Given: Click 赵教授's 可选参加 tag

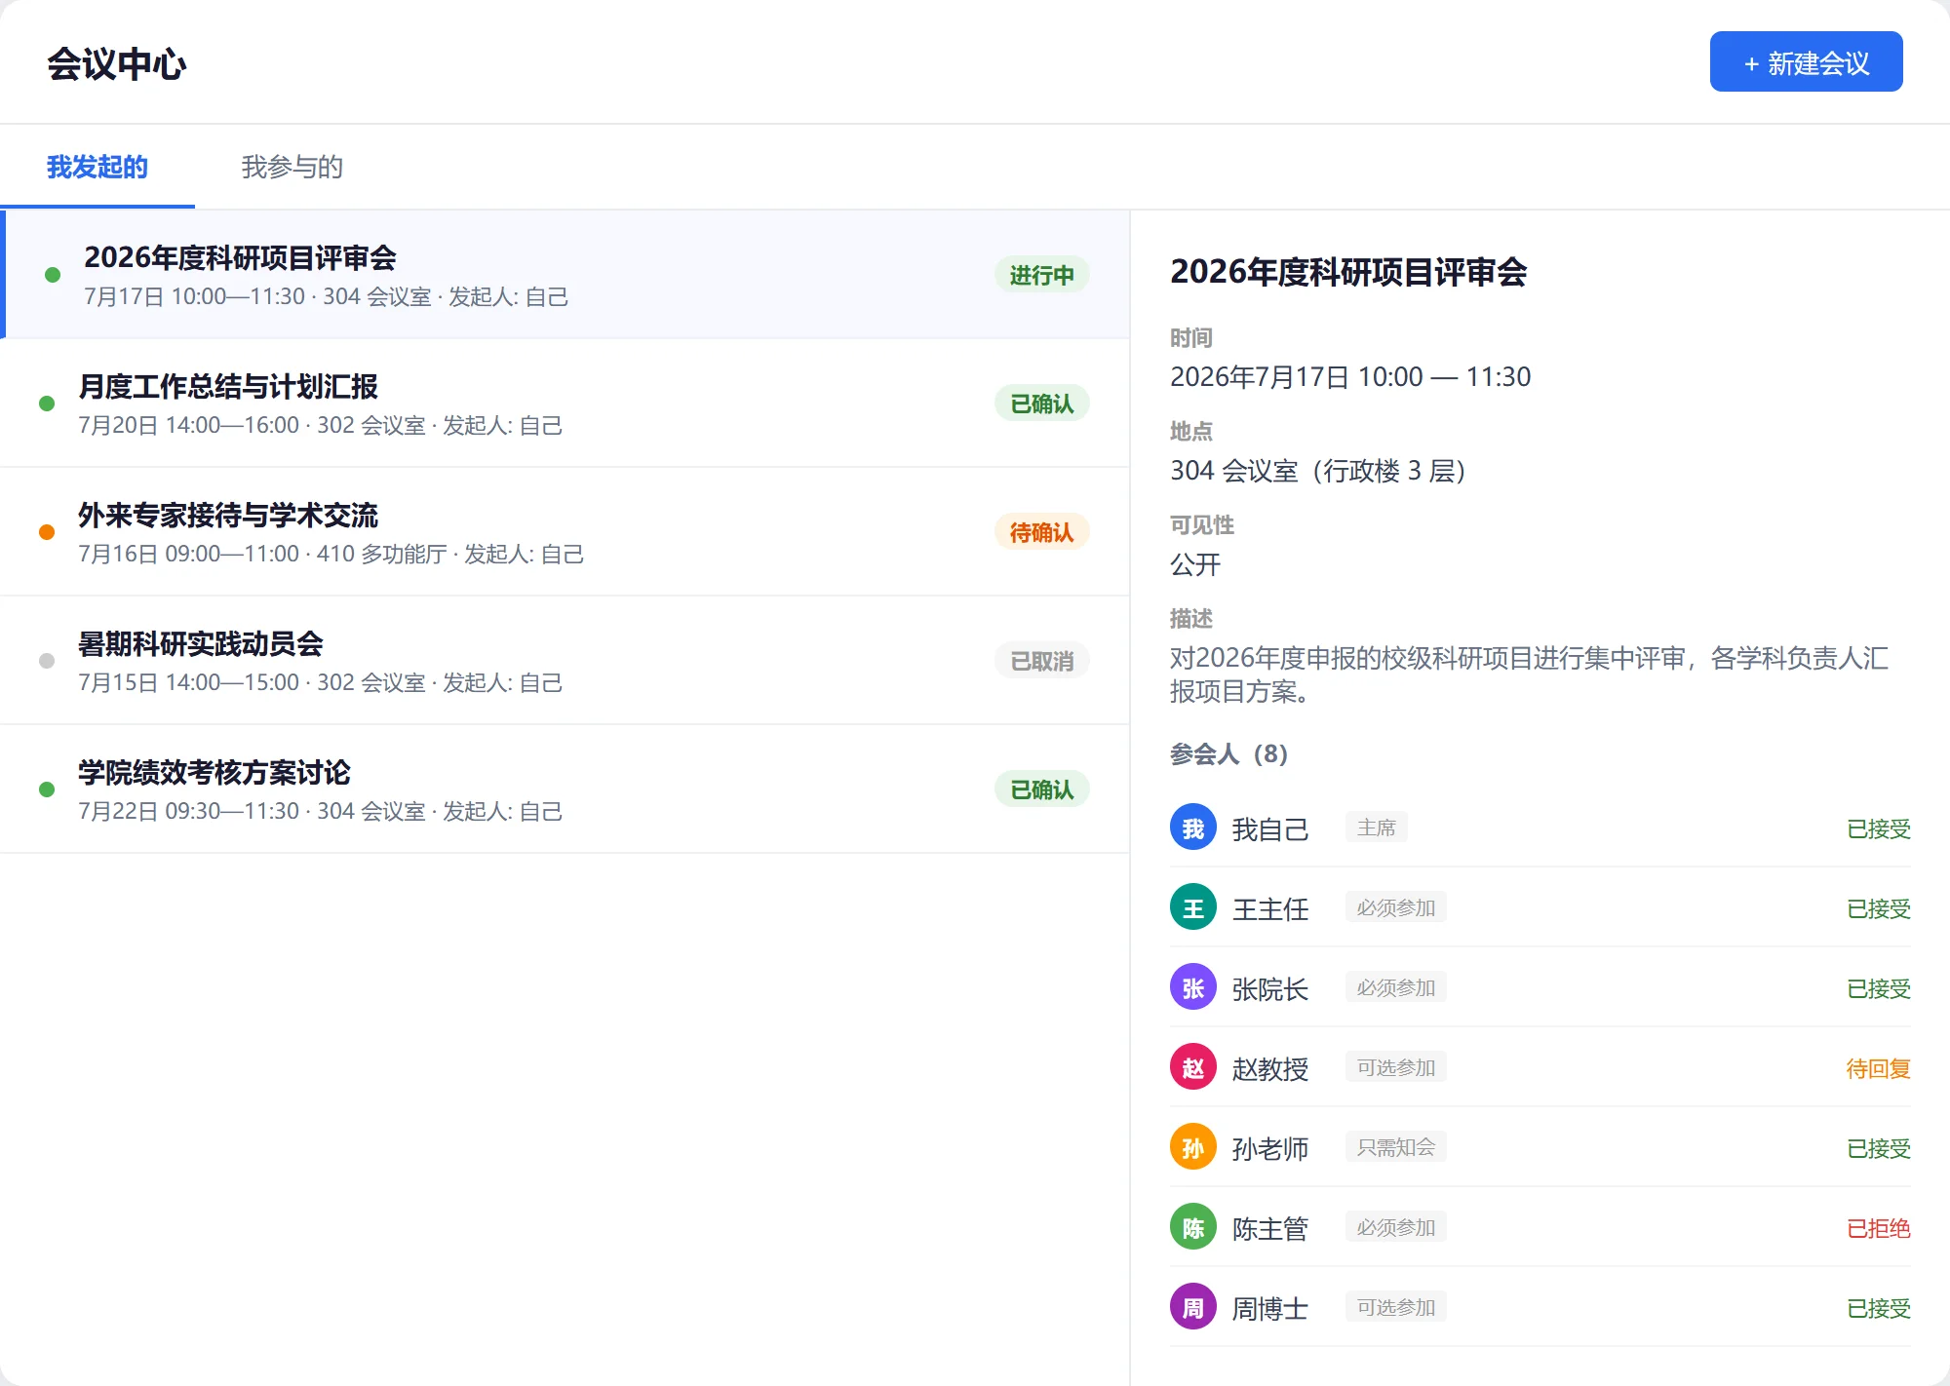Looking at the screenshot, I should click(1396, 1067).
